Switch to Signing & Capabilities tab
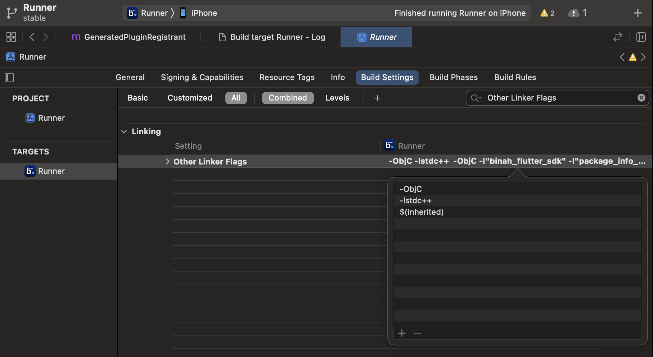Viewport: 653px width, 357px height. (x=202, y=77)
